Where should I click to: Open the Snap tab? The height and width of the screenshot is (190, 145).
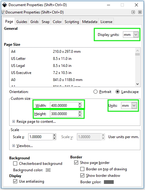tap(45, 22)
